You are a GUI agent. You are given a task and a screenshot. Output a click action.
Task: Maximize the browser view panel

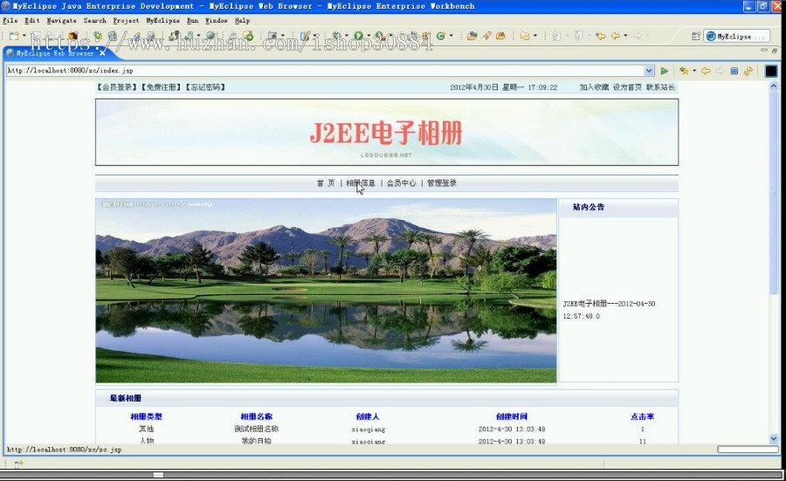[x=775, y=51]
